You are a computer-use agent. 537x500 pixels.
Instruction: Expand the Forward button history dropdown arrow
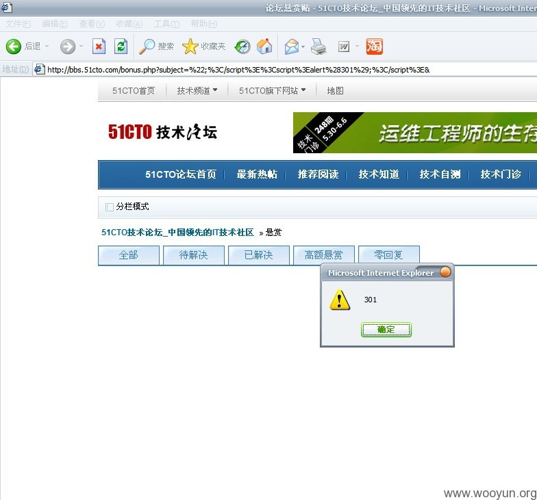(81, 46)
